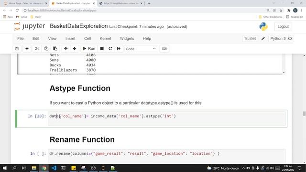Open the Gmail bookmark
Screen dimensions: 306x172
pyautogui.click(x=22, y=17)
